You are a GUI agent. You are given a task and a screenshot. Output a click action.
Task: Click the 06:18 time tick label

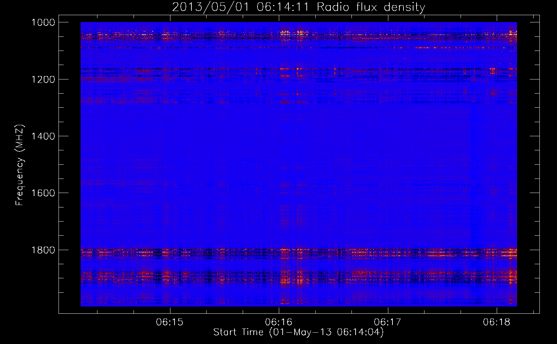(497, 322)
